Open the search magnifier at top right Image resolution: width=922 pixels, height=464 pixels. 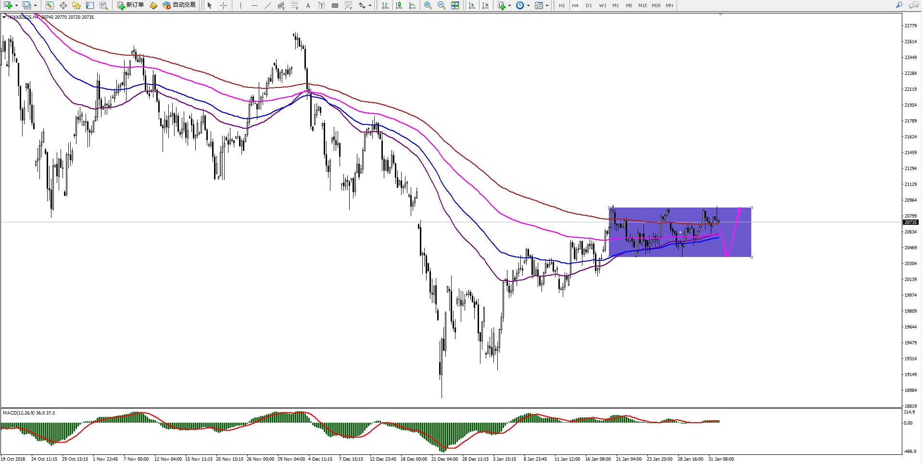pyautogui.click(x=899, y=5)
